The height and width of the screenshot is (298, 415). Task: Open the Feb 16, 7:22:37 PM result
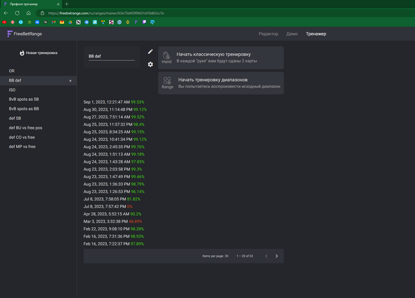pyautogui.click(x=114, y=244)
